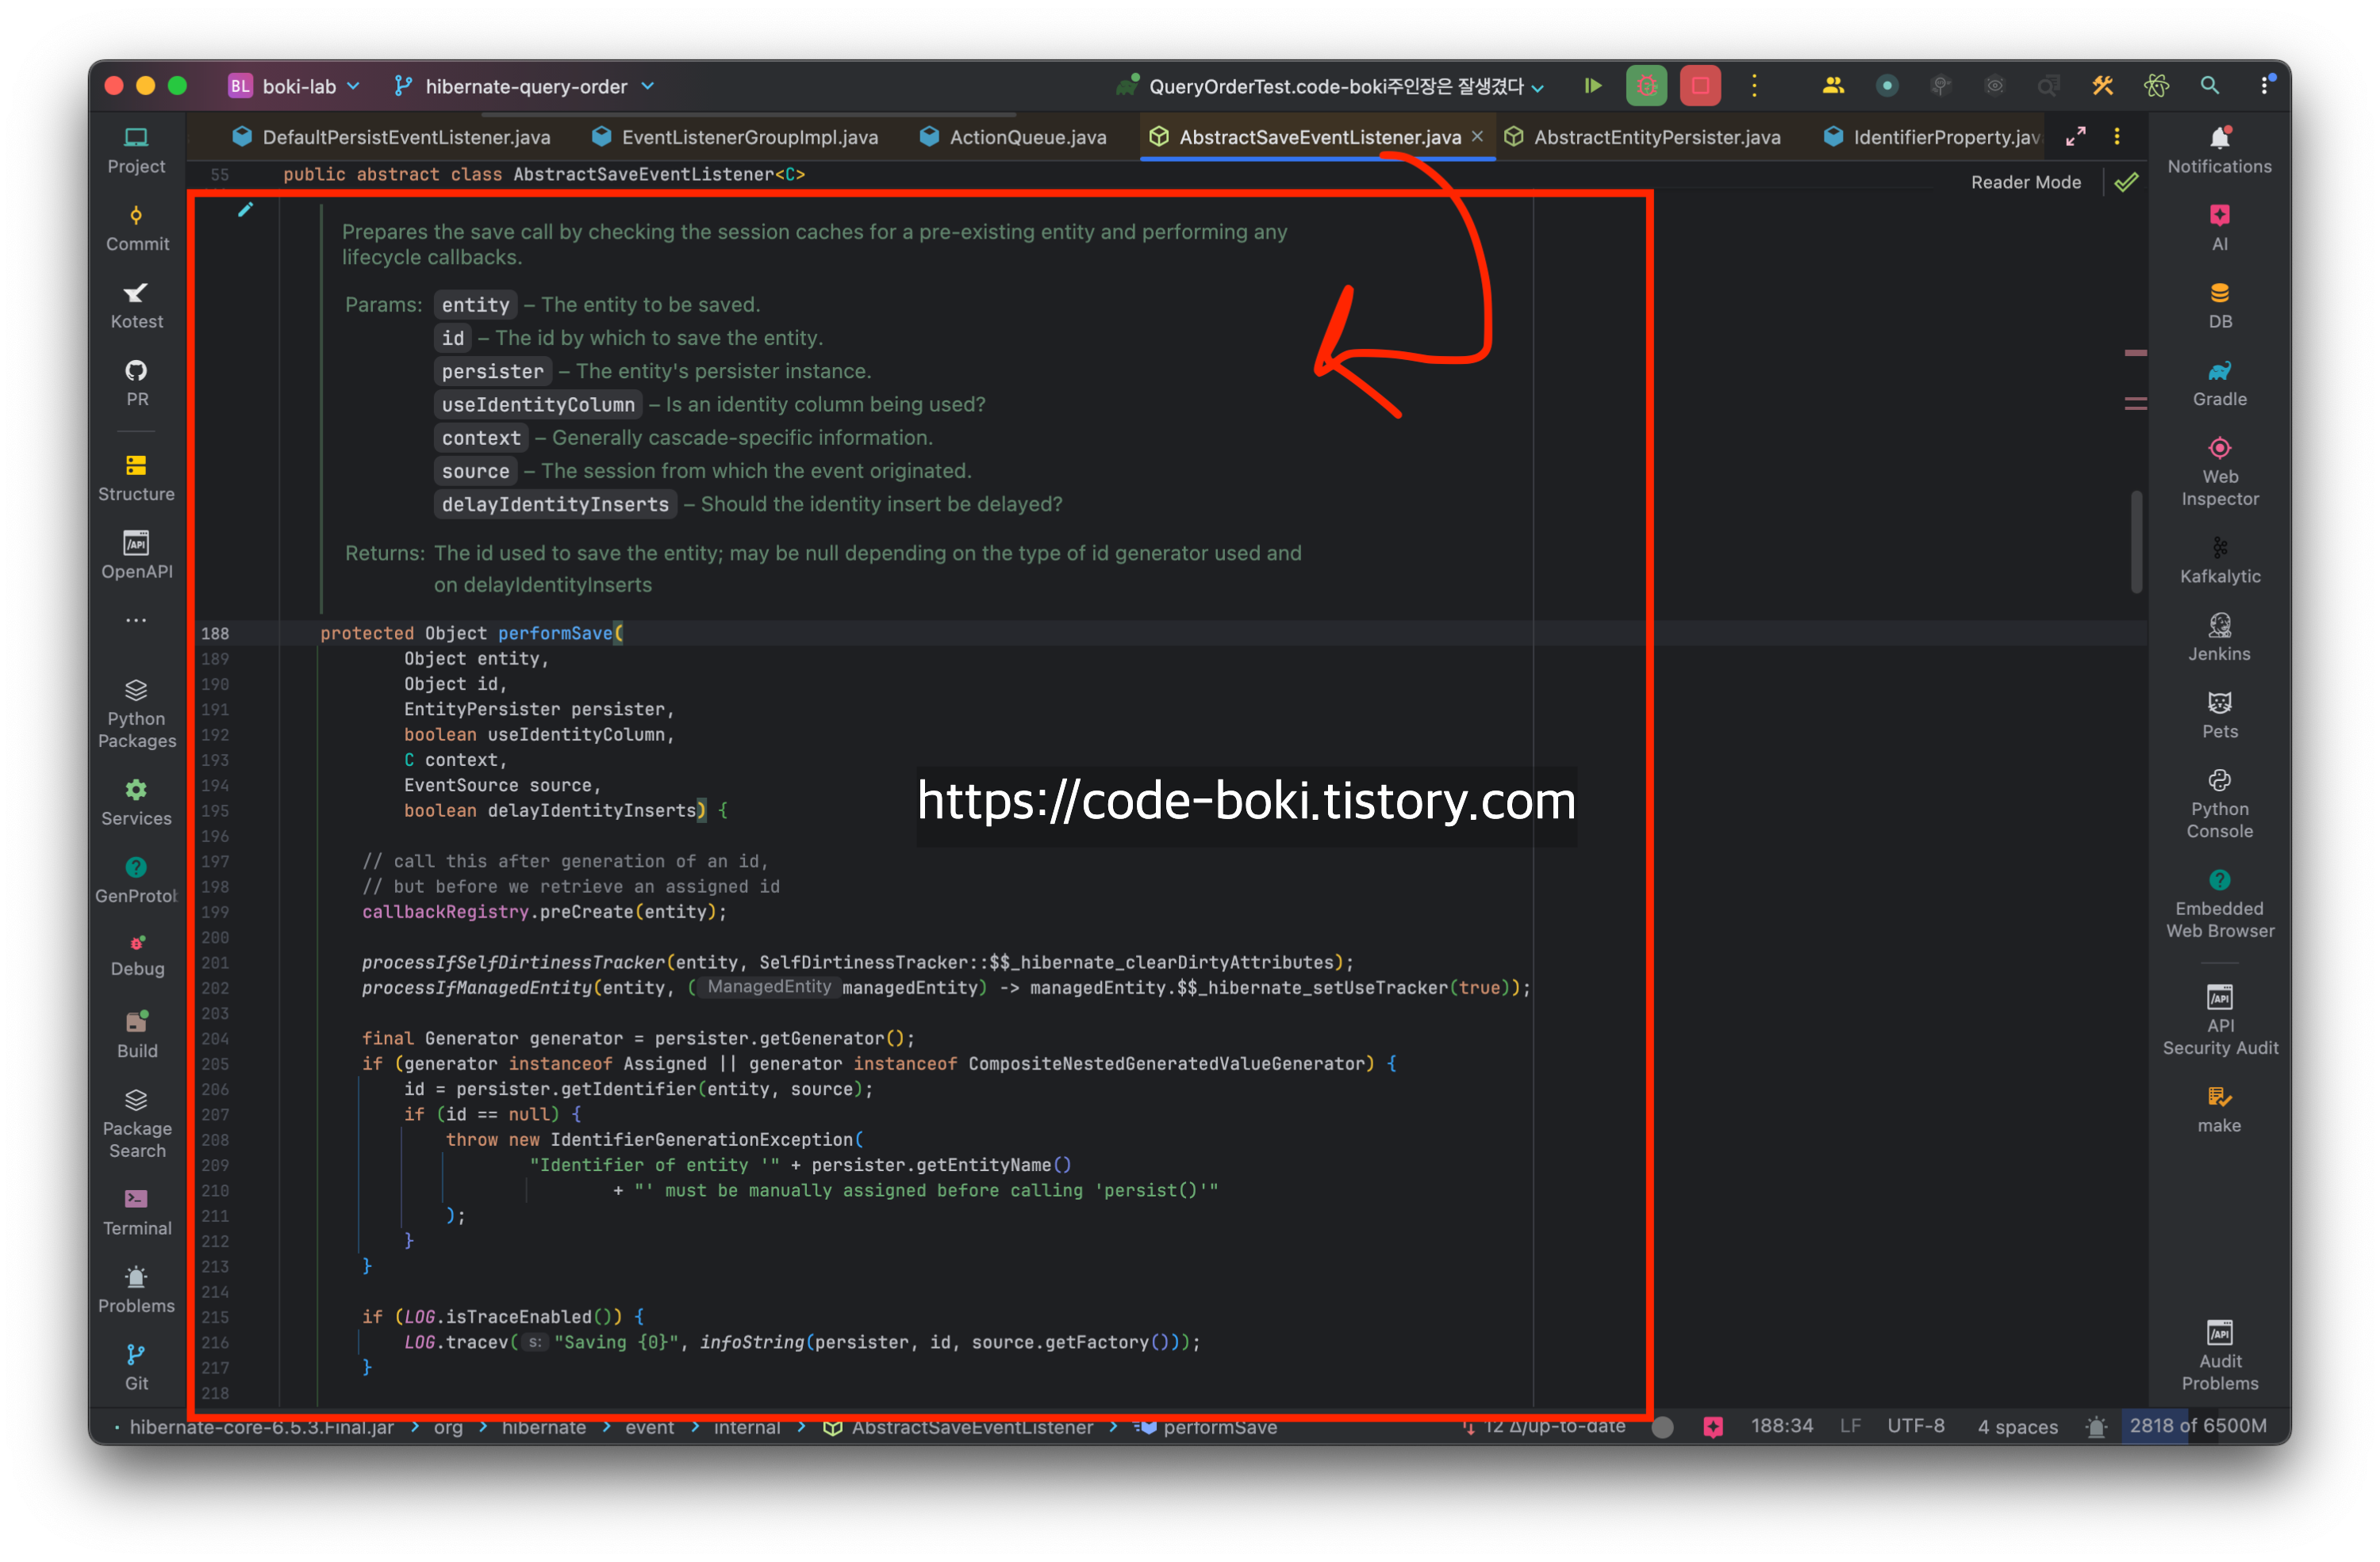Open the Notifications bell panel
This screenshot has width=2380, height=1562.
point(2219,150)
